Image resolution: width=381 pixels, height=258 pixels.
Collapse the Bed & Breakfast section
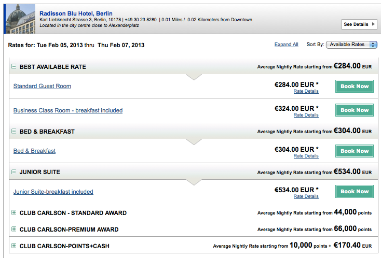pos(13,132)
